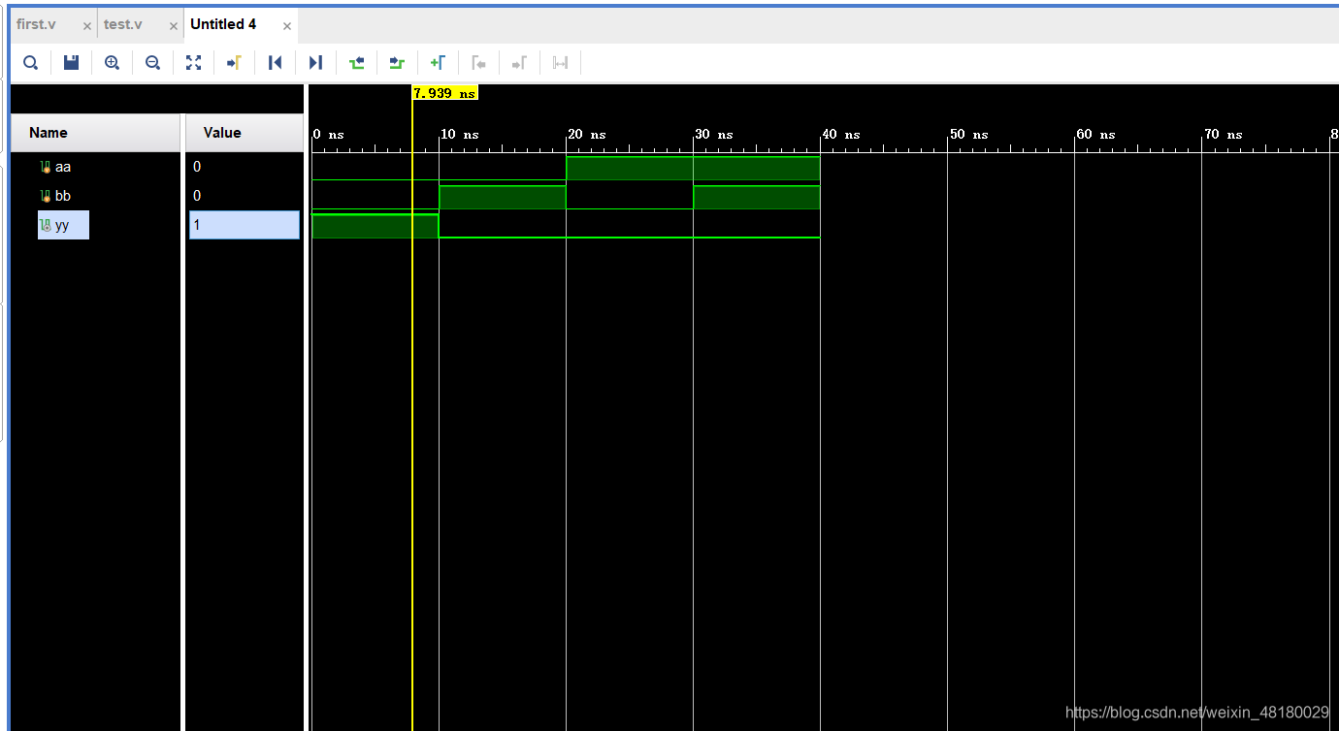Image resolution: width=1339 pixels, height=731 pixels.
Task: Click the aa high pulse from 20 to 30 ns
Action: (x=630, y=168)
